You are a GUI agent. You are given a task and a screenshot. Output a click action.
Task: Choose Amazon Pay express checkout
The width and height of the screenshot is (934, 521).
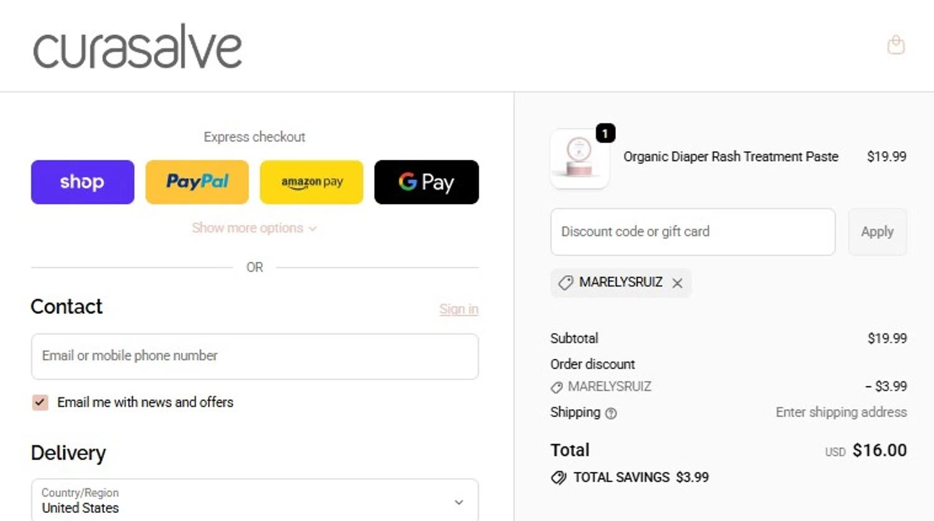pyautogui.click(x=312, y=182)
